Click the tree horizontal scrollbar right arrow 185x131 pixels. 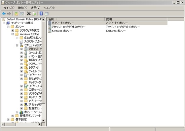[40, 124]
